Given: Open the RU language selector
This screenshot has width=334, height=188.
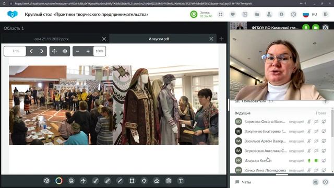Looking at the screenshot, I should (x=310, y=14).
